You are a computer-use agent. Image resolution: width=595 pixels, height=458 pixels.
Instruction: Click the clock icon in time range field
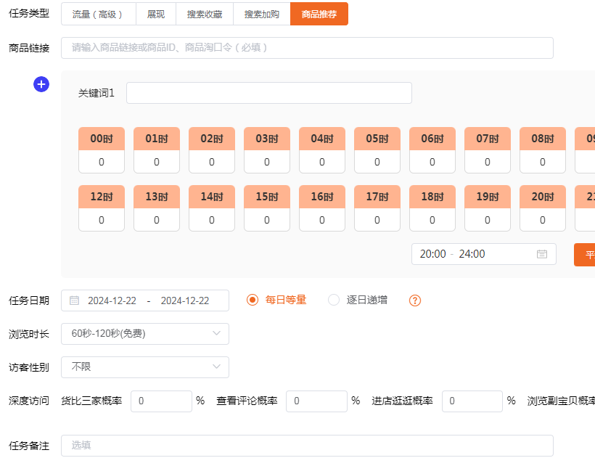point(541,254)
